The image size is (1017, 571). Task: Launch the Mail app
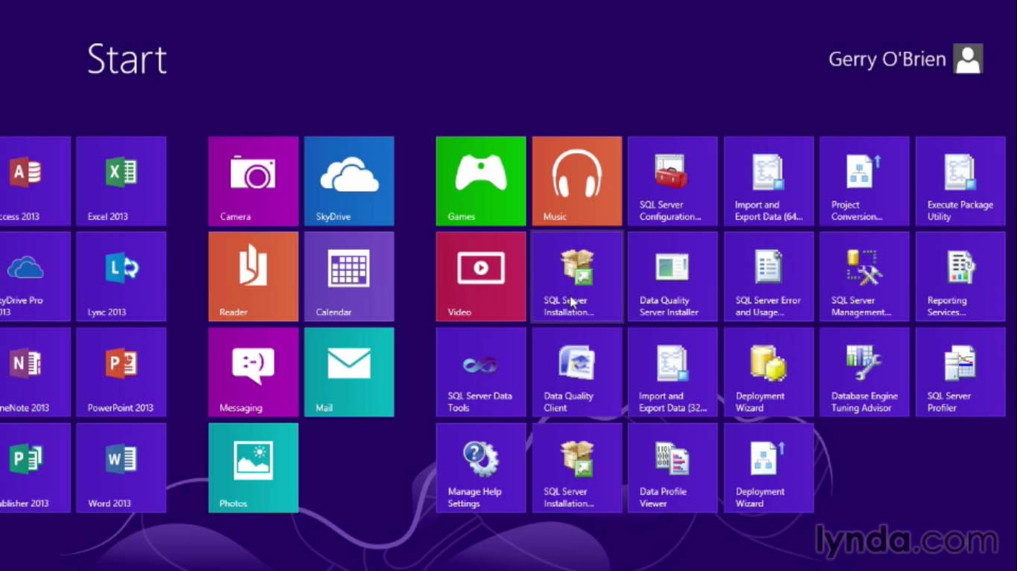(x=349, y=372)
